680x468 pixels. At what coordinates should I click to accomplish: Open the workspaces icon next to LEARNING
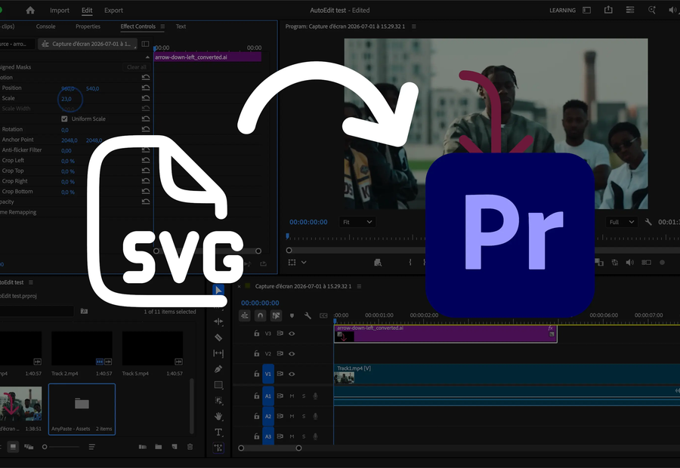pos(587,10)
